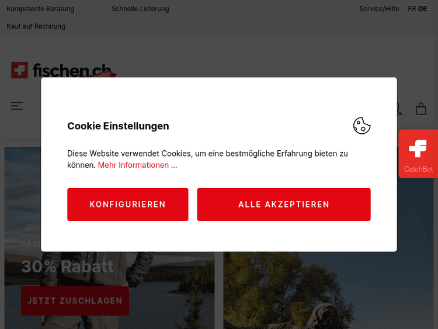This screenshot has width=438, height=329.
Task: Click Schnelle Lieferung in top bar
Action: [x=140, y=9]
